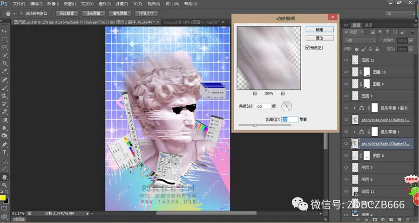Click the lock all padlock icon
Screen dimensions: 419x223
pyautogui.click(x=377, y=49)
